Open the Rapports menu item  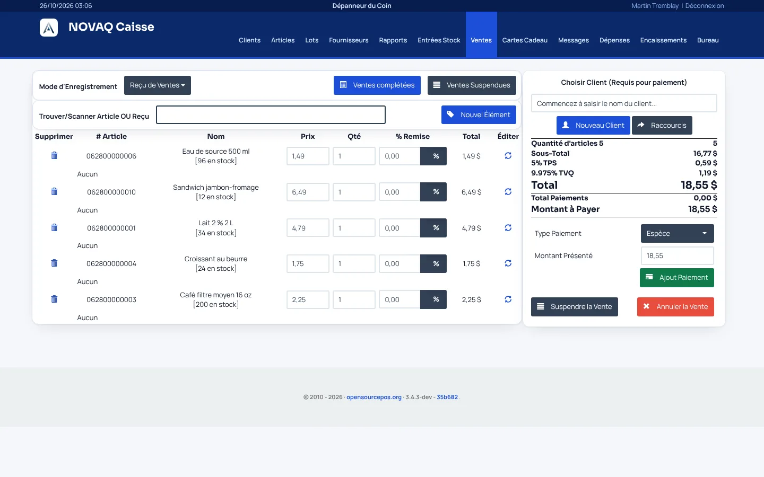click(x=393, y=40)
